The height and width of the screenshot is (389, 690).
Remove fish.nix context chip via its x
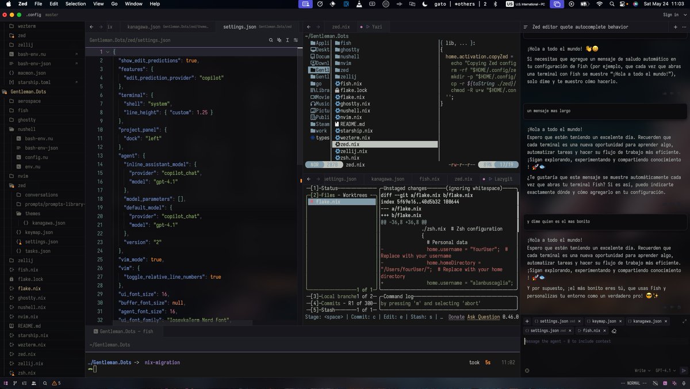pos(604,331)
